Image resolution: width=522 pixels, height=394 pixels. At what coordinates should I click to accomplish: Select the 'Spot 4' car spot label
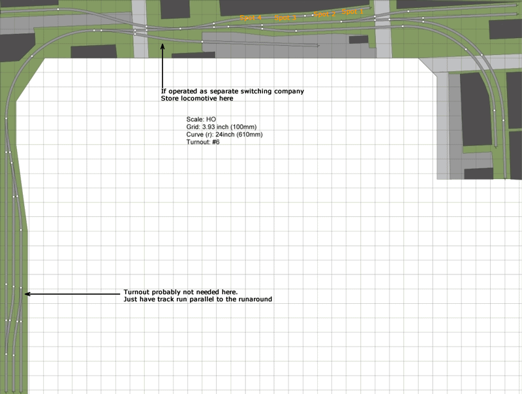click(x=250, y=18)
